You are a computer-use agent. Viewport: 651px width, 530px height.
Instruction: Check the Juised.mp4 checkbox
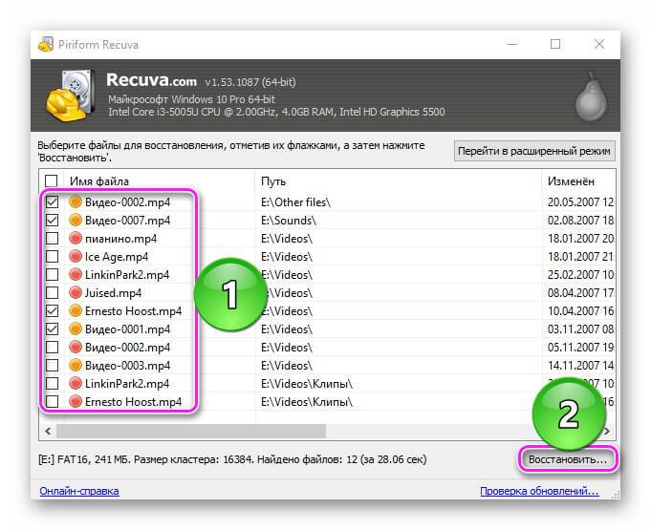pyautogui.click(x=52, y=293)
